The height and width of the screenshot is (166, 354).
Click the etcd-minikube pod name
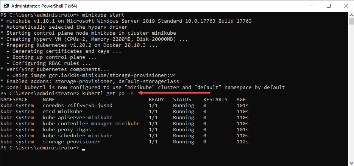(x=62, y=112)
